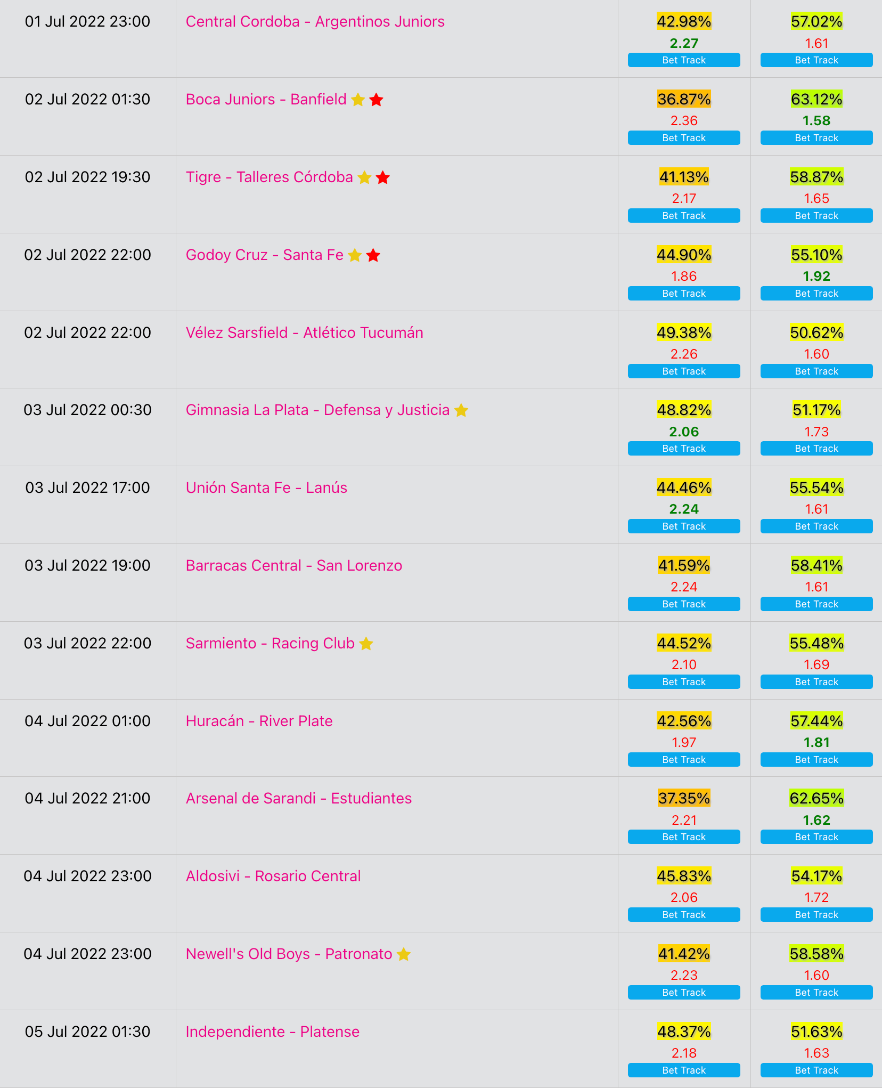The width and height of the screenshot is (882, 1088).
Task: Click the green 63.12% percentage badge
Action: [x=816, y=99]
